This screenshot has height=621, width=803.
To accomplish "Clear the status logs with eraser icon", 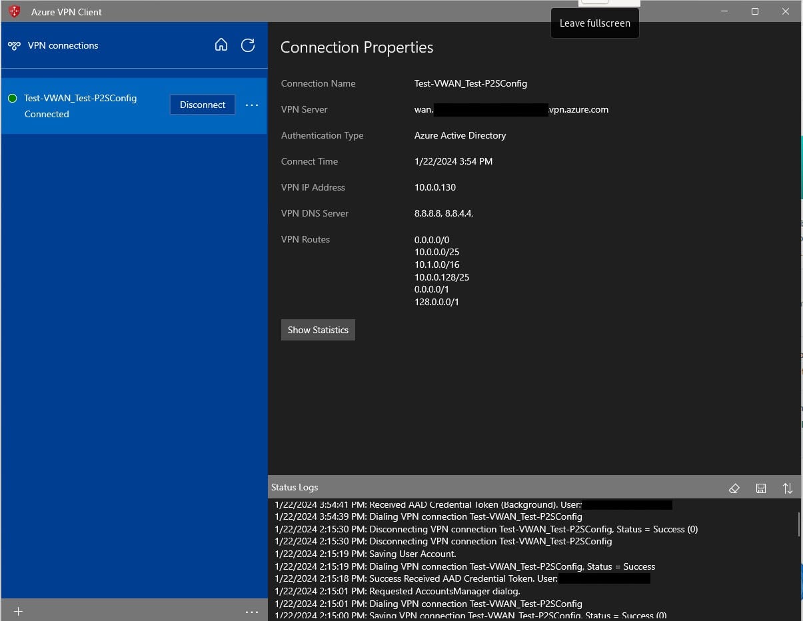I will coord(734,488).
